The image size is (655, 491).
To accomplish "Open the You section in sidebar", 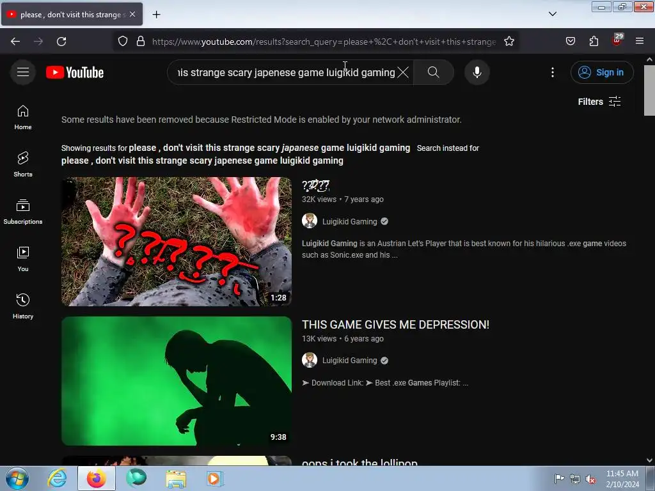I will coord(23,260).
